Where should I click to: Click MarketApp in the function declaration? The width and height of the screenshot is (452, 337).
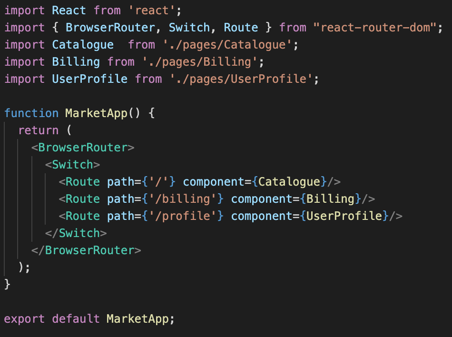[97, 113]
